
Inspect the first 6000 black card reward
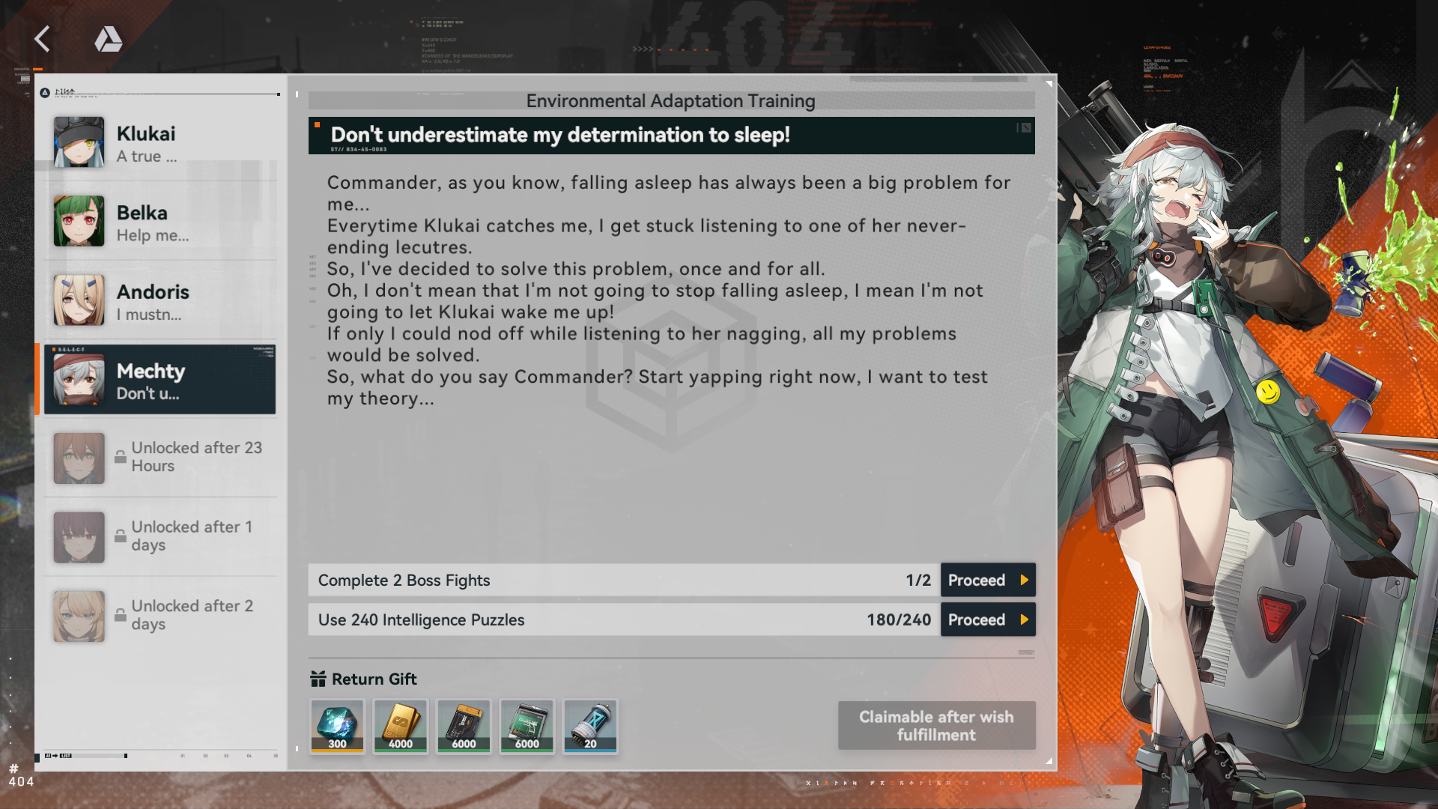[464, 726]
